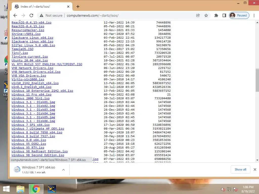This screenshot has width=259, height=194.
Task: Click Windows 2000 5in1.iso link
Action: click(31, 98)
